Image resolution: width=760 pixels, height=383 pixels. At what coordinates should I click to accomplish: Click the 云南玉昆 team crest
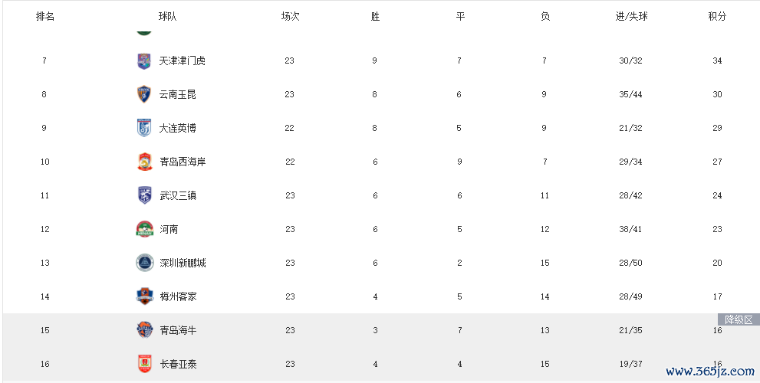point(144,94)
